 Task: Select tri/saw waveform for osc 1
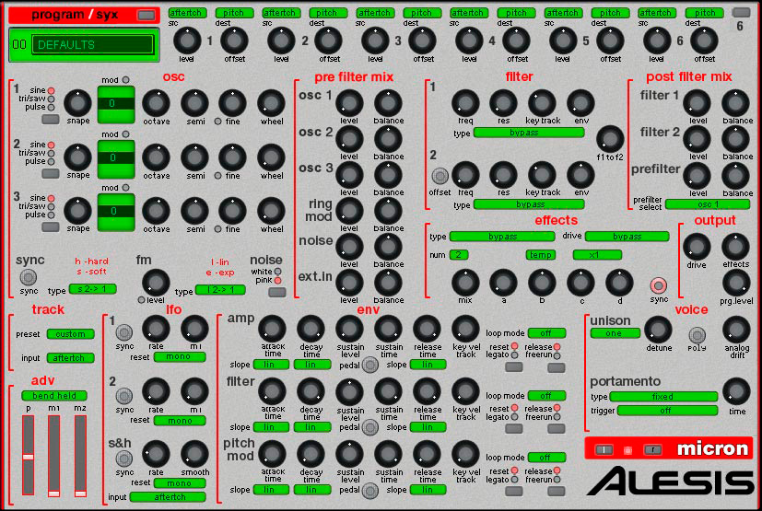coord(51,99)
